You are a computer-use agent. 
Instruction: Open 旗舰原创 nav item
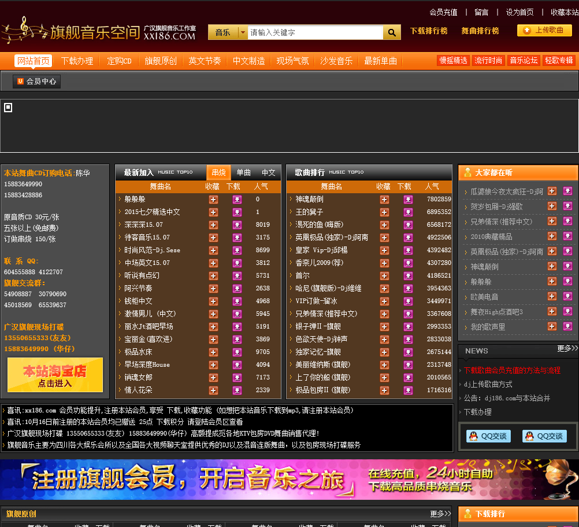pos(161,61)
